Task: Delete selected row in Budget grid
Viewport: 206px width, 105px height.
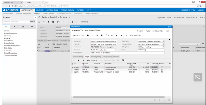Action: (83, 60)
